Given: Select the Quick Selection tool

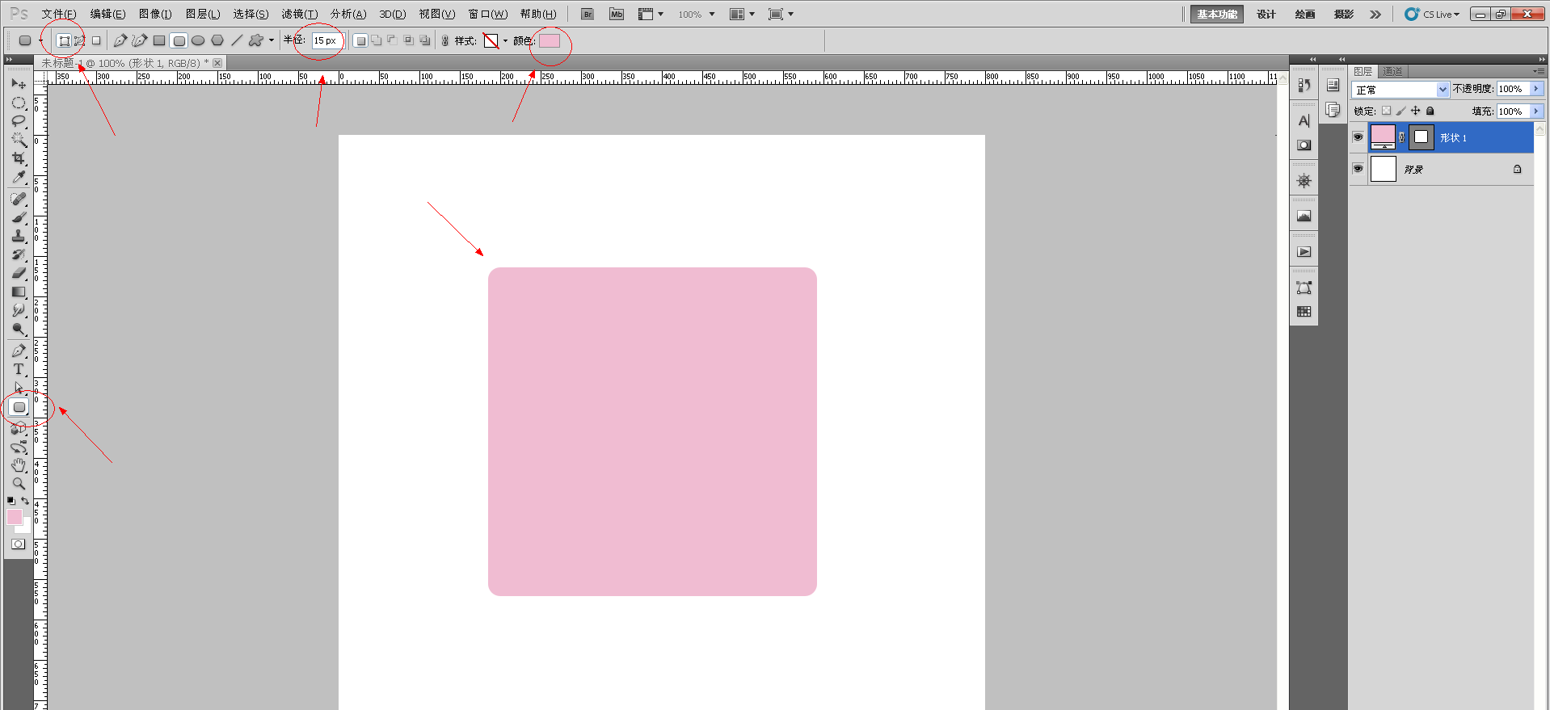Looking at the screenshot, I should (19, 140).
